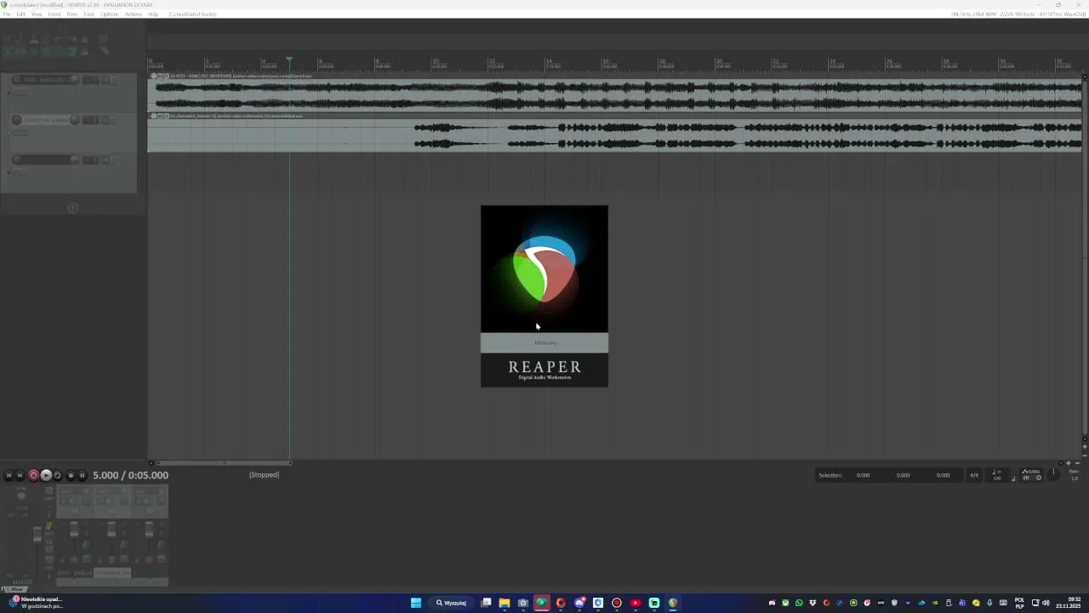
Task: Open WhatsApp from the system tray
Action: click(799, 603)
